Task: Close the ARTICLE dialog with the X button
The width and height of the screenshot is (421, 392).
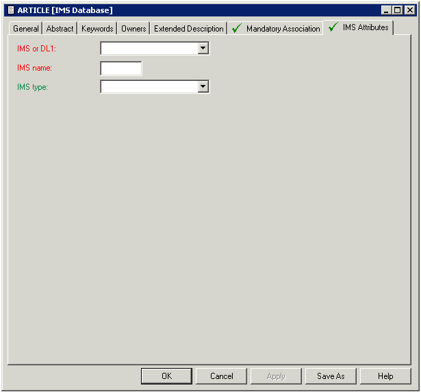Action: (x=409, y=10)
